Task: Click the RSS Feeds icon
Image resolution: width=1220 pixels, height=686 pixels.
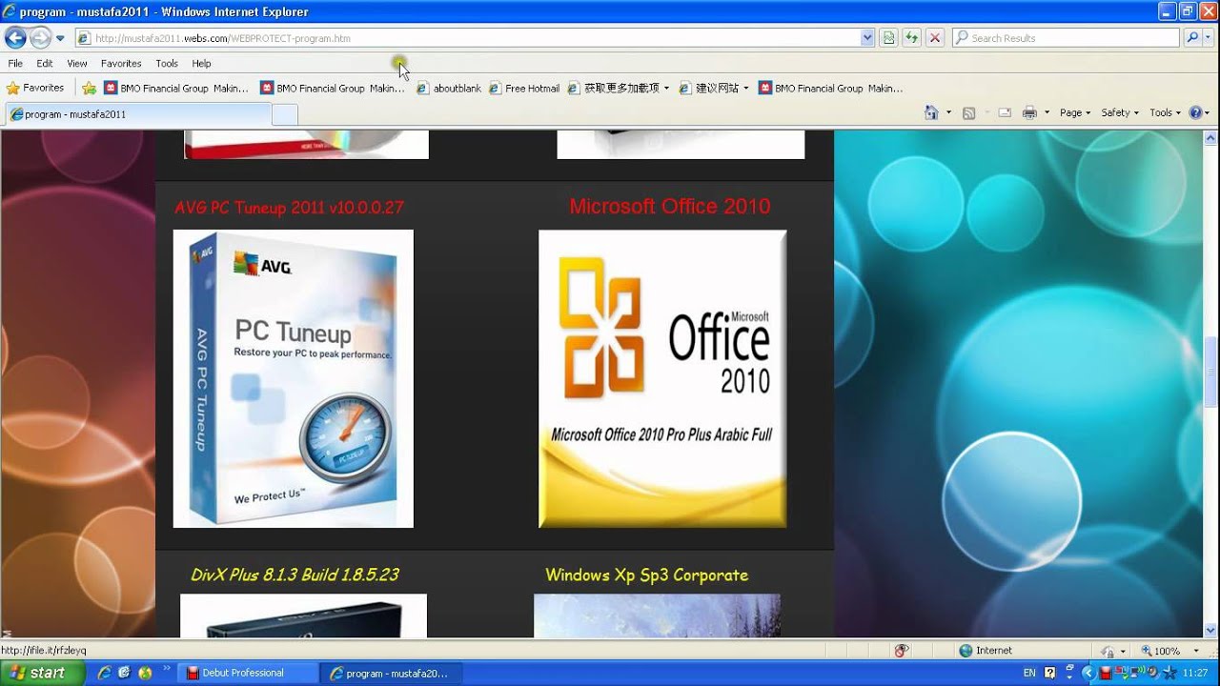Action: click(x=969, y=112)
